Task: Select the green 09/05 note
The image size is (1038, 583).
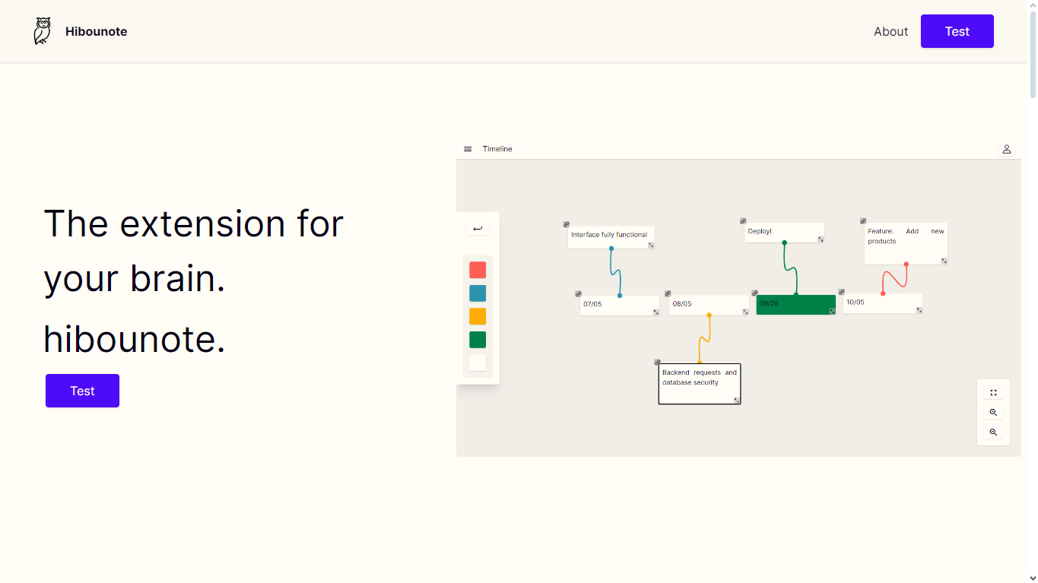Action: point(795,305)
